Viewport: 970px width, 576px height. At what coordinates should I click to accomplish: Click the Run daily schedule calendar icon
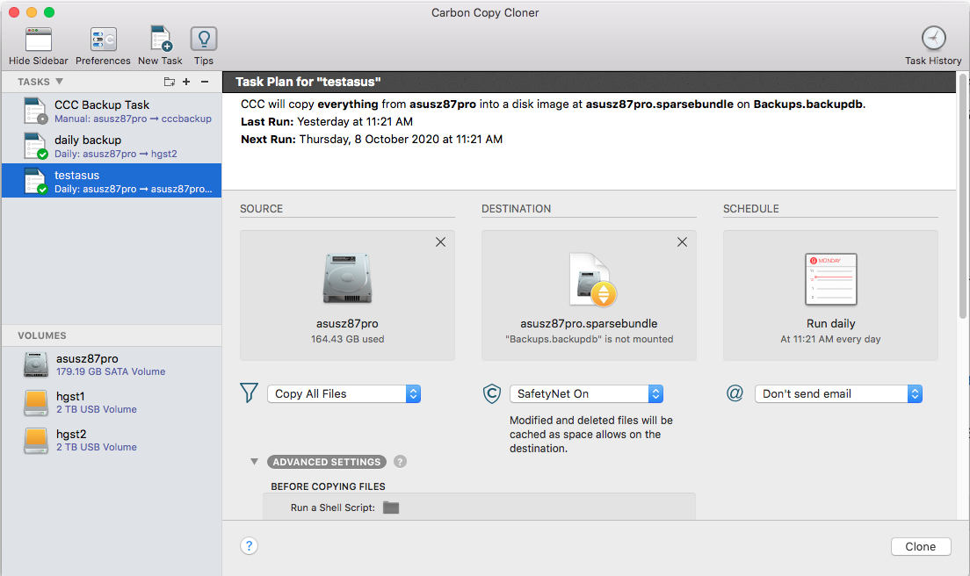point(831,278)
